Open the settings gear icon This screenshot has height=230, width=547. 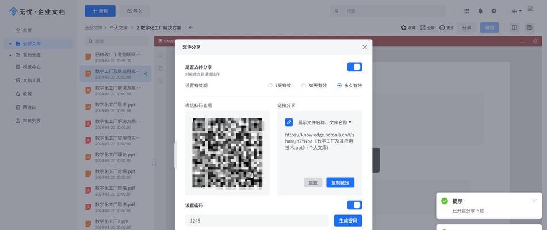tap(494, 11)
